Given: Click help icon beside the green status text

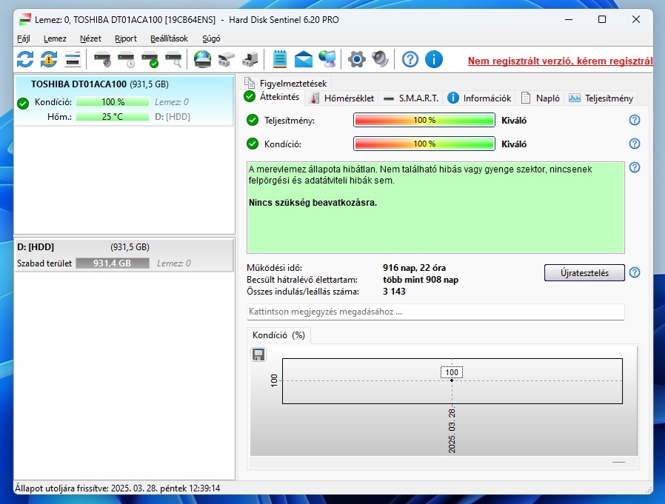Looking at the screenshot, I should tap(635, 167).
